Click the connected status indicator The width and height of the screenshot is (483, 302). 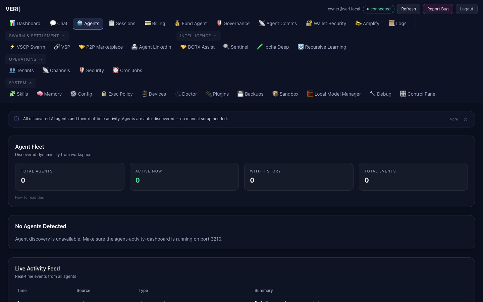pos(378,9)
